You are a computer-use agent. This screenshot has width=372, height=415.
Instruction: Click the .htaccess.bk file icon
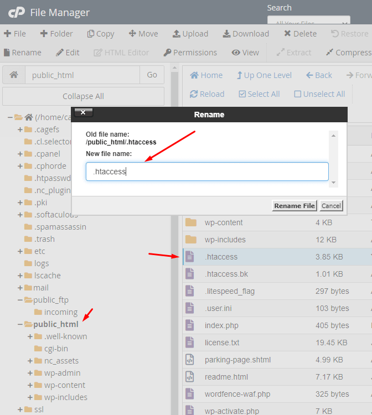tap(189, 274)
